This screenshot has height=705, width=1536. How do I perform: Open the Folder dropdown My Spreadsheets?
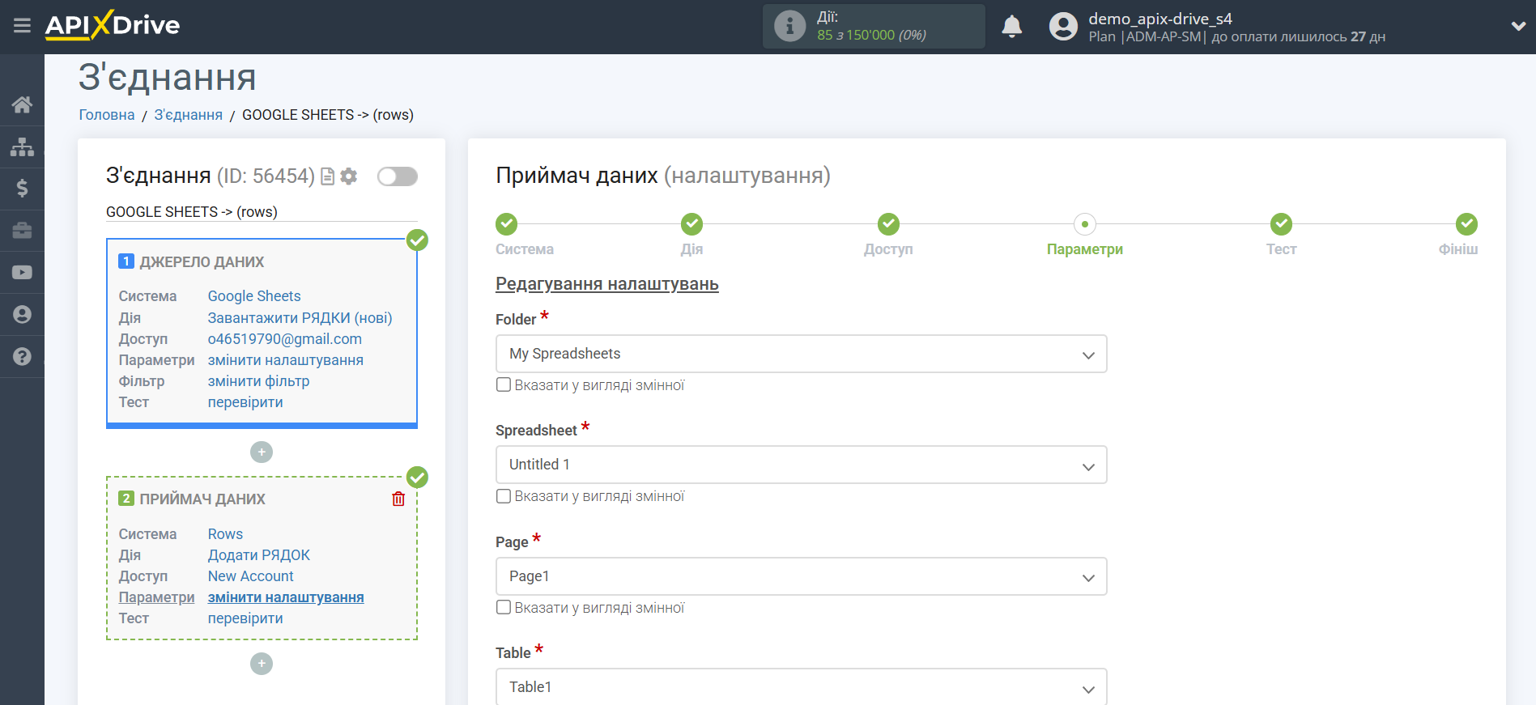pyautogui.click(x=801, y=354)
